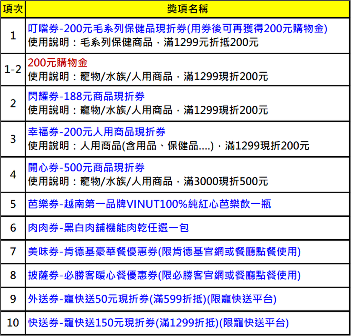Select the 芭樂券 VINUT 純紅心芭樂飲 link

[149, 204]
